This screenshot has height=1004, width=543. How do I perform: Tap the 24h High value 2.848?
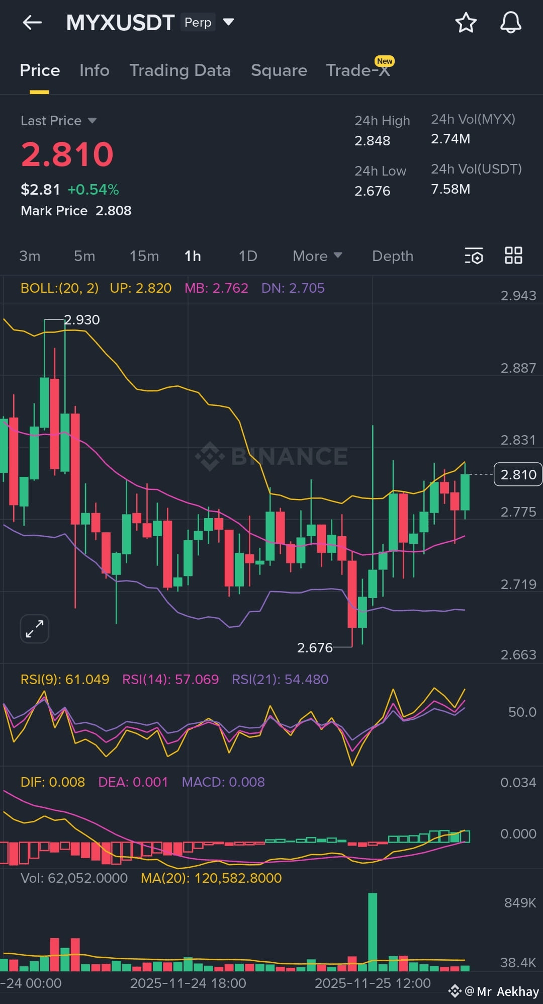pyautogui.click(x=372, y=141)
